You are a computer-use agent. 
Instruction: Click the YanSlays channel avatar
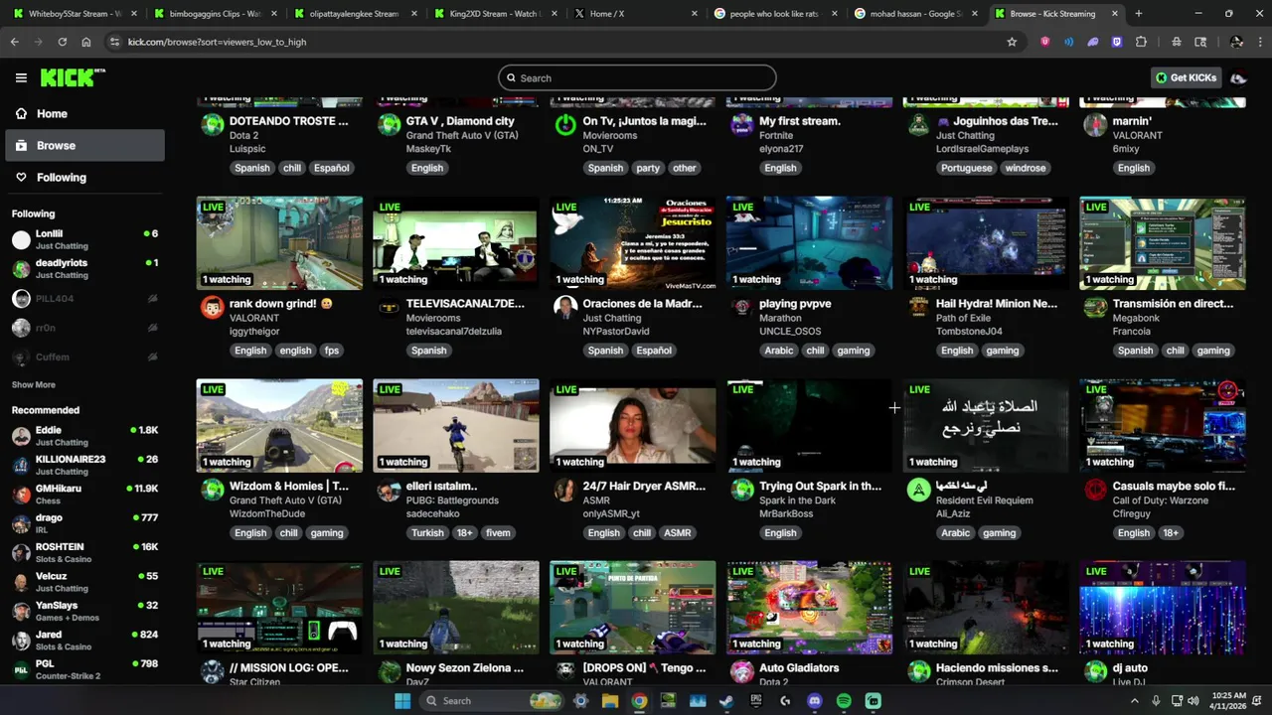click(x=21, y=612)
